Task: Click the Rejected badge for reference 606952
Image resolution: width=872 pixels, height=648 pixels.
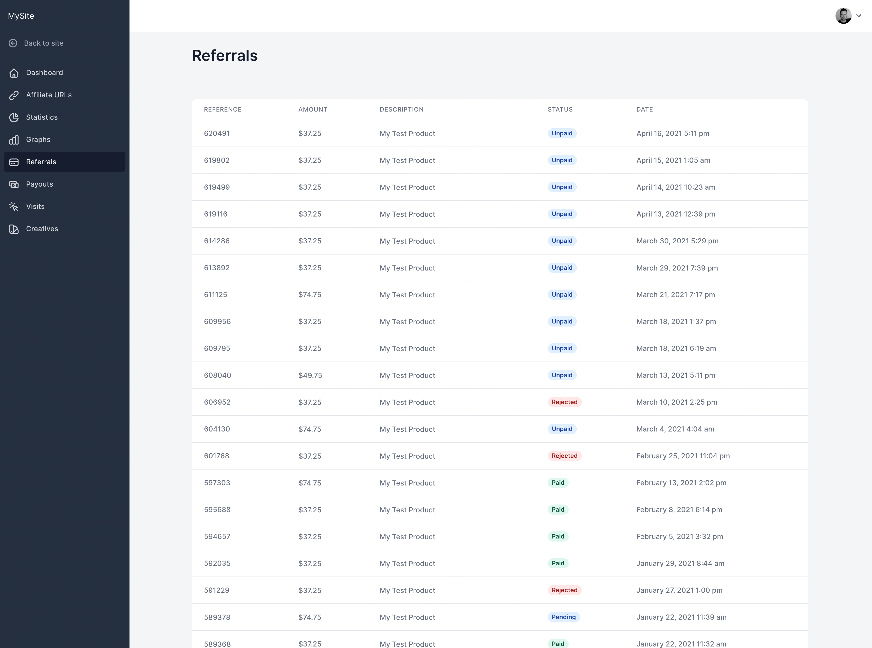Action: coord(565,402)
